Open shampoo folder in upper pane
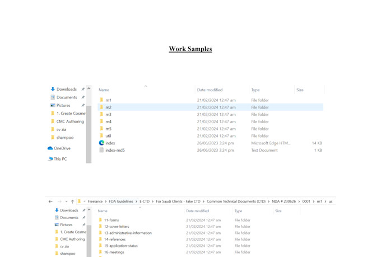381x257 pixels. point(65,138)
